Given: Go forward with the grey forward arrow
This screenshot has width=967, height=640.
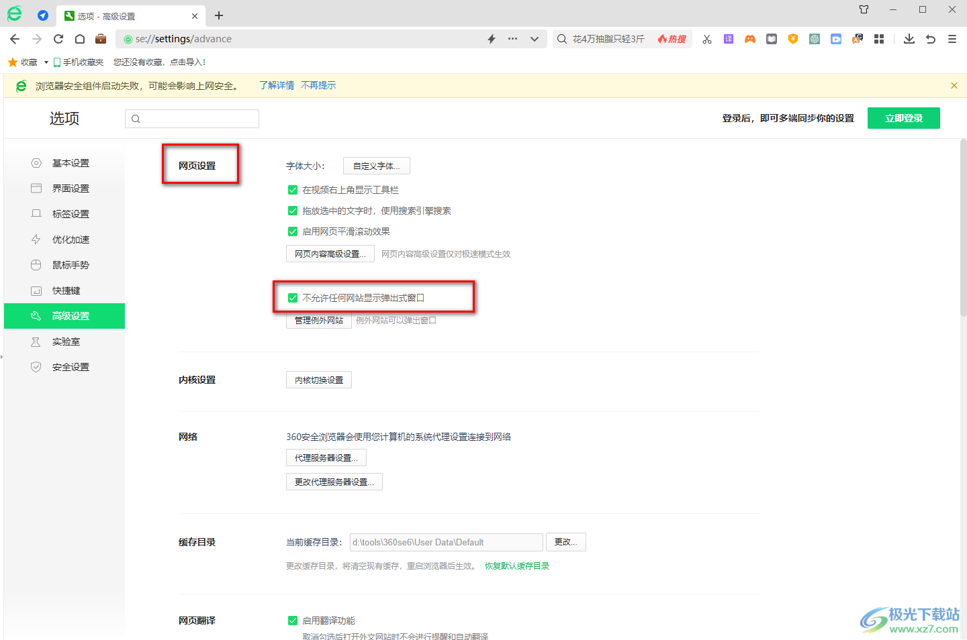Looking at the screenshot, I should (37, 39).
